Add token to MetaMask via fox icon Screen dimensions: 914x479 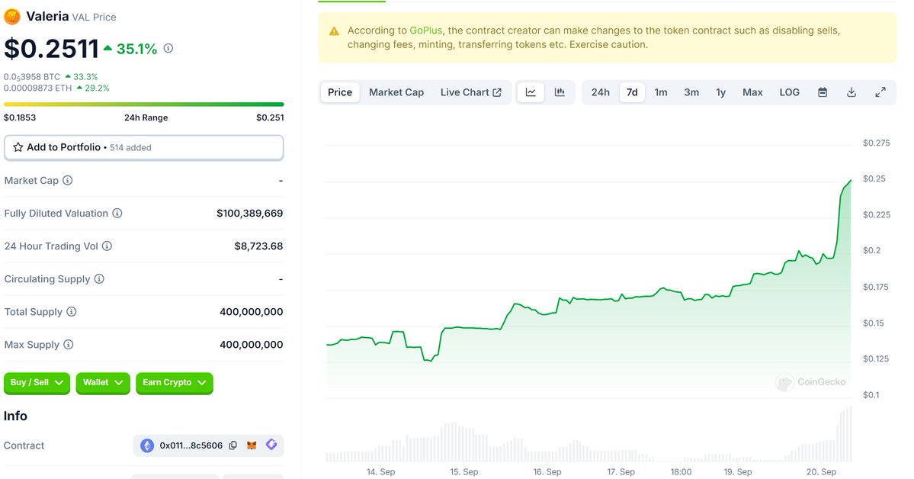252,445
